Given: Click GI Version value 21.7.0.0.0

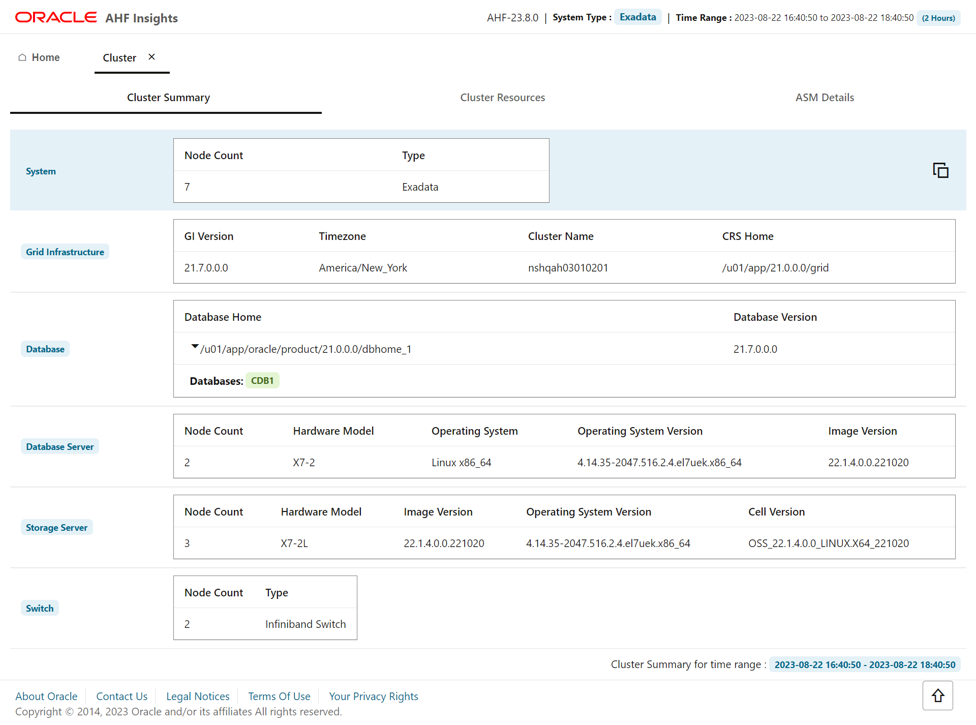Looking at the screenshot, I should [x=206, y=268].
